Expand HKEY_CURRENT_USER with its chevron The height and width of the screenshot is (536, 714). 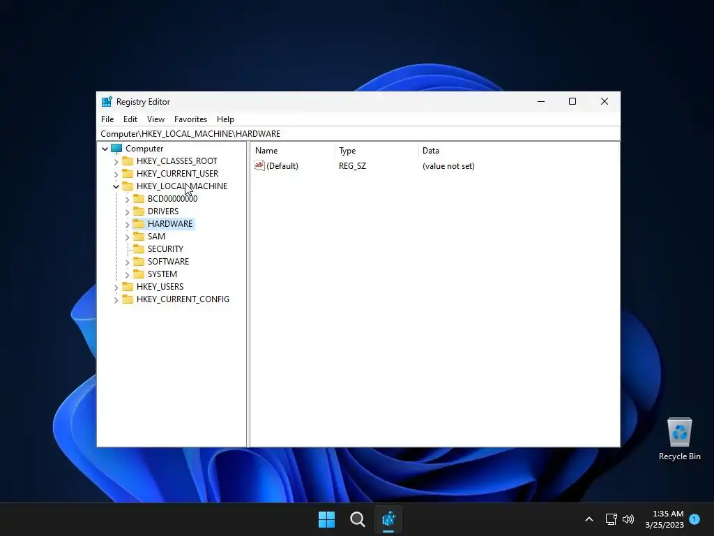pos(116,174)
